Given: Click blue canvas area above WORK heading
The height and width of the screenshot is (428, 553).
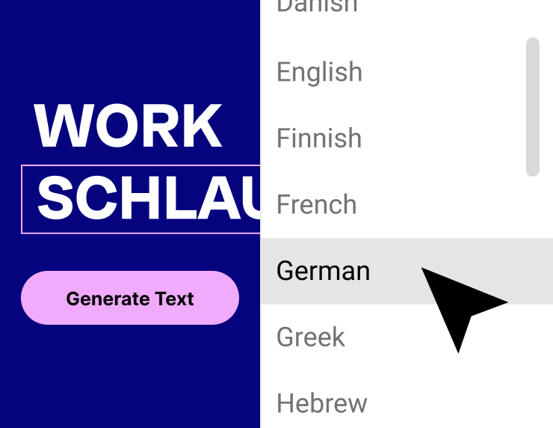Looking at the screenshot, I should coord(130,49).
